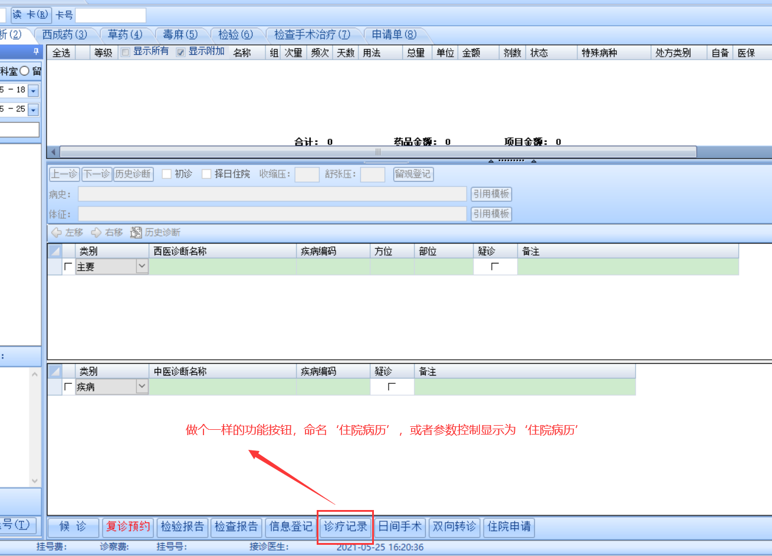Click the 读卡(R) button
The height and width of the screenshot is (556, 772).
point(31,15)
